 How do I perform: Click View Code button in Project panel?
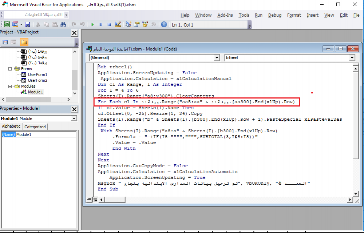coord(5,42)
